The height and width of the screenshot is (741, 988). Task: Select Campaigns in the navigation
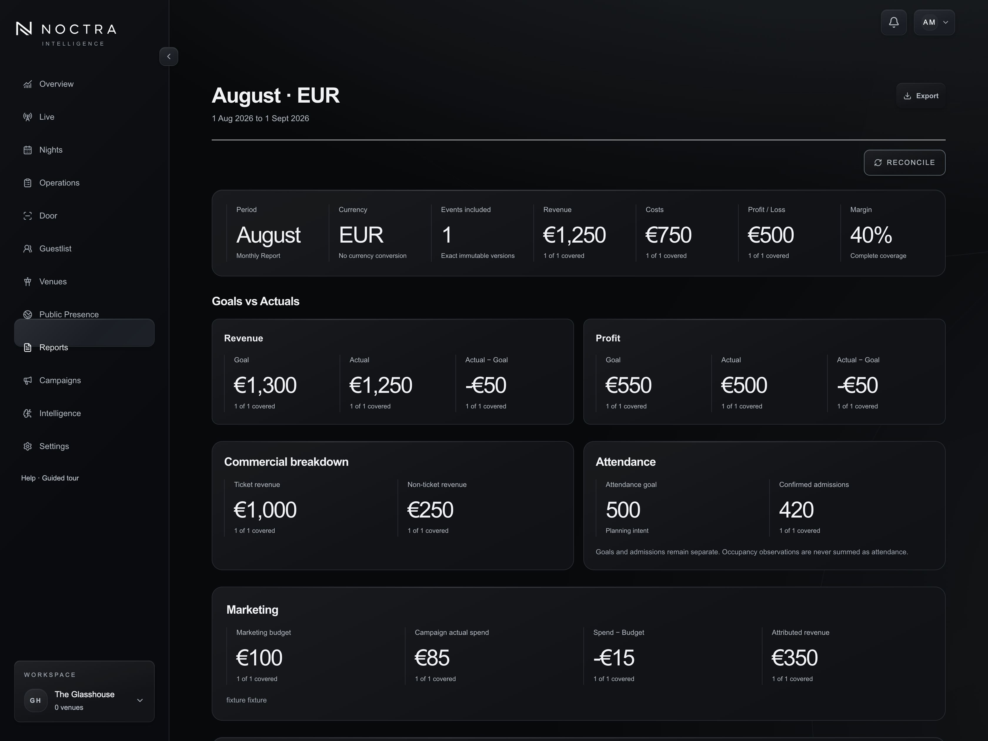[60, 380]
